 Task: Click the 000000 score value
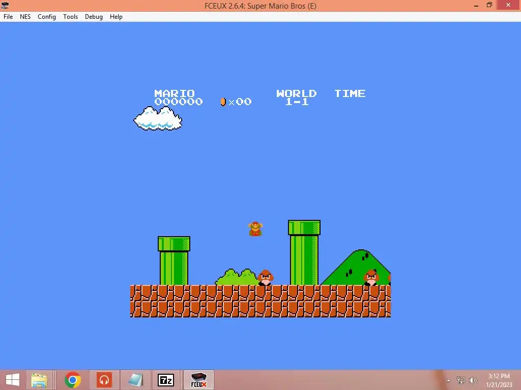179,102
